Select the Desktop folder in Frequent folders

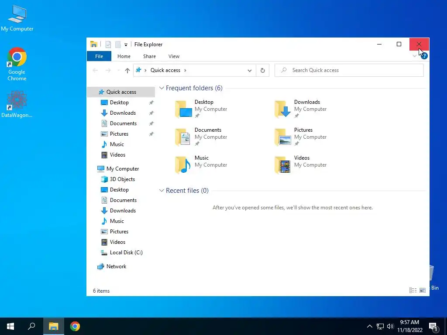201,109
